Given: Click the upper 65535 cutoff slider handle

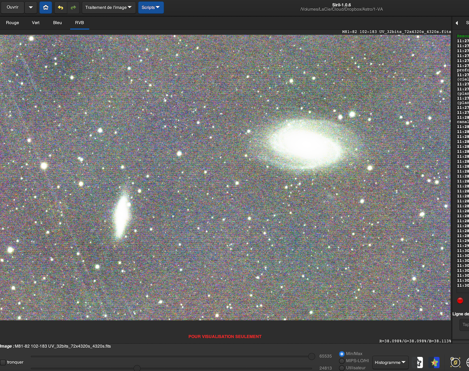Looking at the screenshot, I should point(312,356).
